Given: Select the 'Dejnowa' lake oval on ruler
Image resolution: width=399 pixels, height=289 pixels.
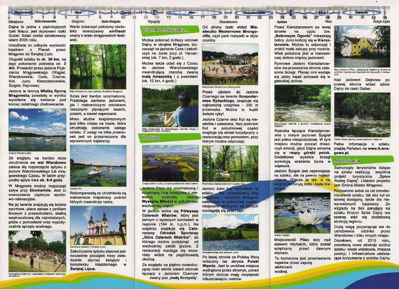Looking at the screenshot, I should click(x=361, y=12).
